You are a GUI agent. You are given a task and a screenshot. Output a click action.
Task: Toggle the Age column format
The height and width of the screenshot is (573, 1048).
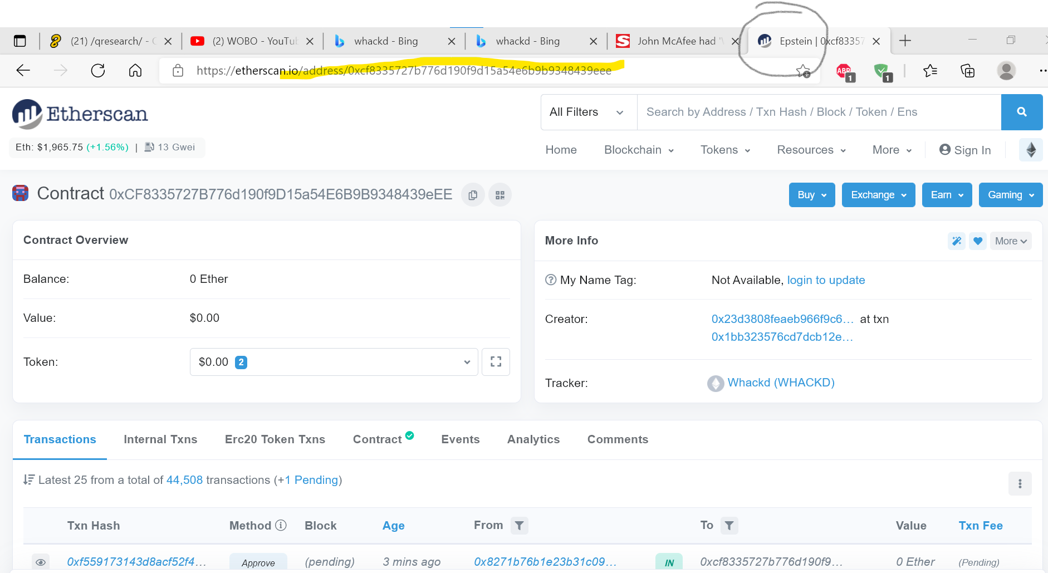394,526
